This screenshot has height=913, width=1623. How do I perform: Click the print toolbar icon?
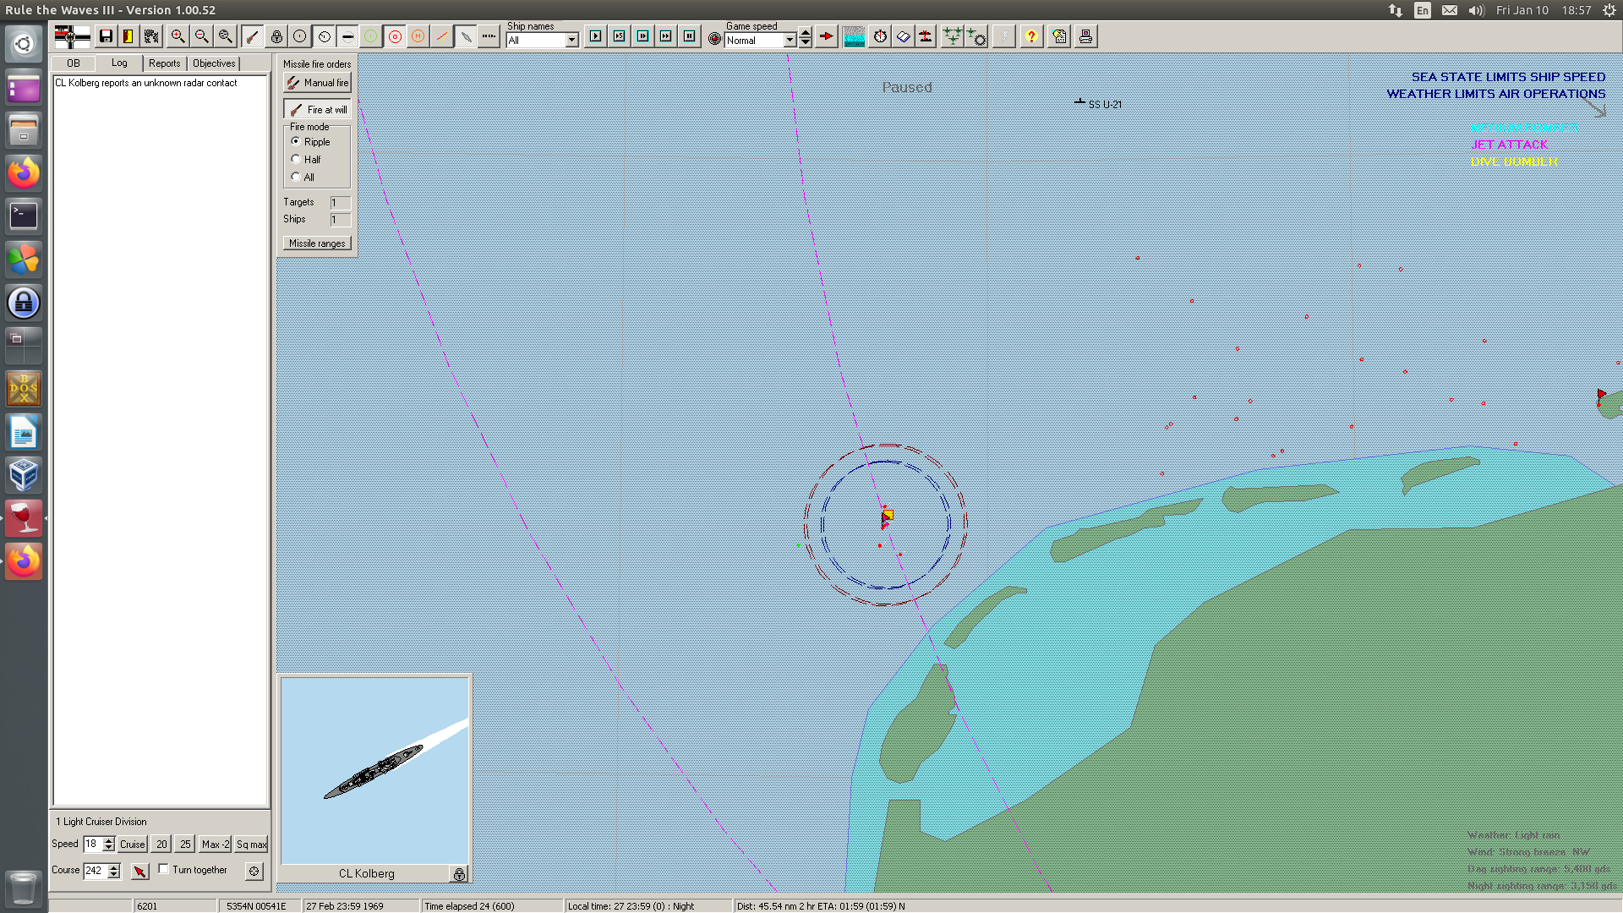(x=1085, y=36)
